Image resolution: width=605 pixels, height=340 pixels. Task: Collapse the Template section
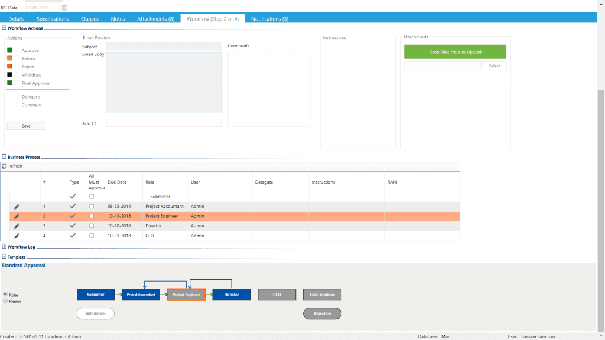4,256
